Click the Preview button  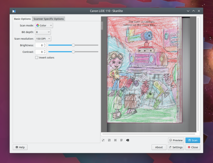coord(176,140)
